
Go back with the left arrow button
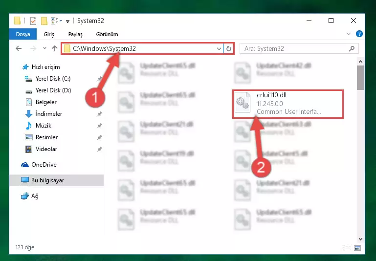coord(19,49)
